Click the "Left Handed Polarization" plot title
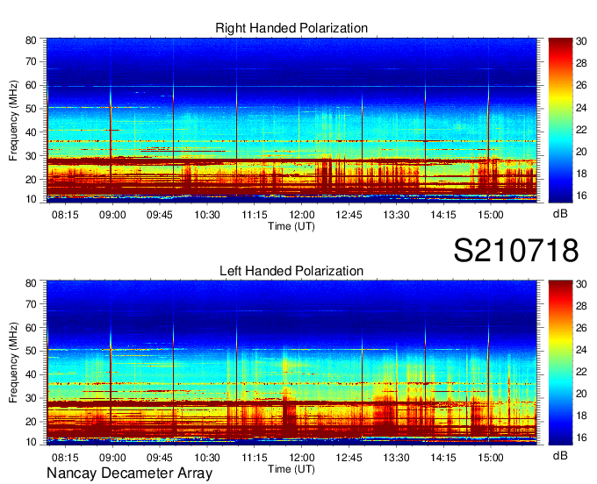Image resolution: width=597 pixels, height=484 pixels. tap(291, 271)
